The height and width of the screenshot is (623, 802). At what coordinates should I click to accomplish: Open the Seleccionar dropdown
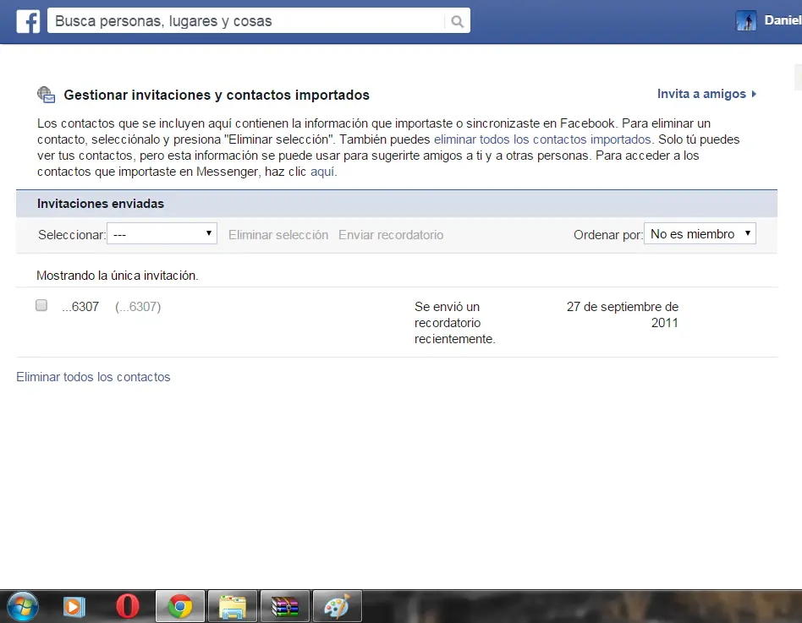[162, 233]
